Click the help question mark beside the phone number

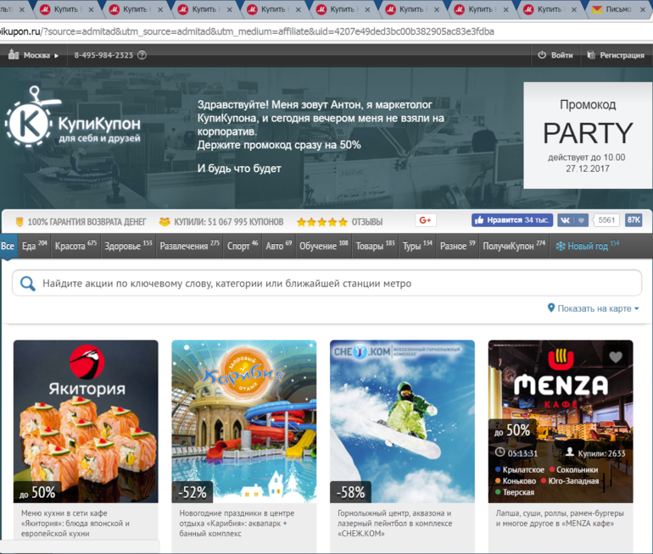coord(142,55)
